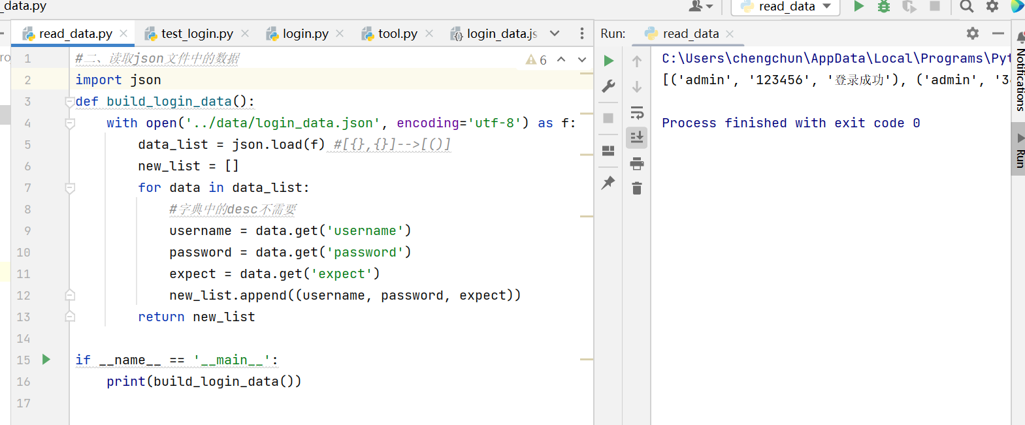
Task: Go to next highlighted problem arrow
Action: click(582, 59)
